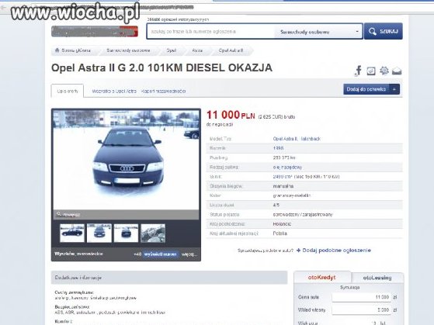Click the second share icon beside Facebook
The height and width of the screenshot is (325, 434).
tap(371, 71)
